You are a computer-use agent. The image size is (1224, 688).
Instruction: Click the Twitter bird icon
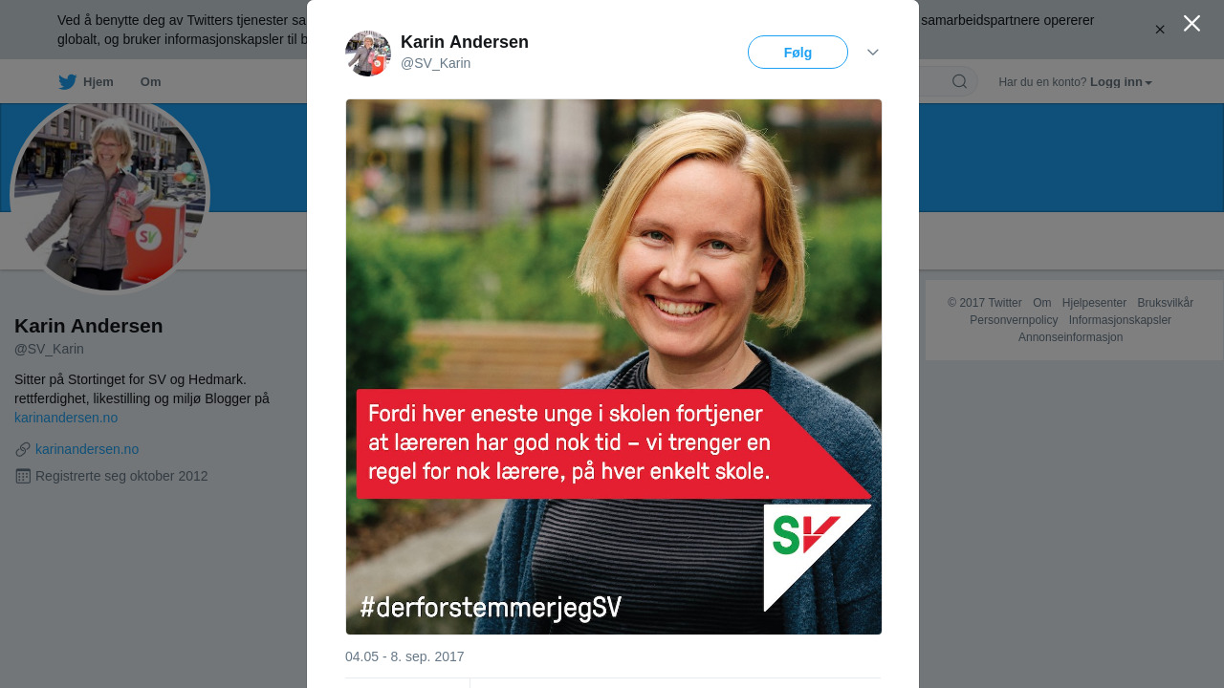click(67, 82)
